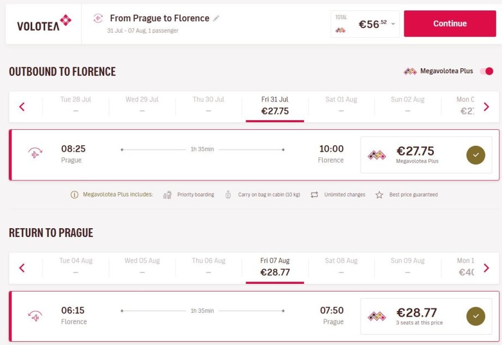Select the Fri 07 Aug return date tab
The image size is (502, 345).
tap(275, 267)
